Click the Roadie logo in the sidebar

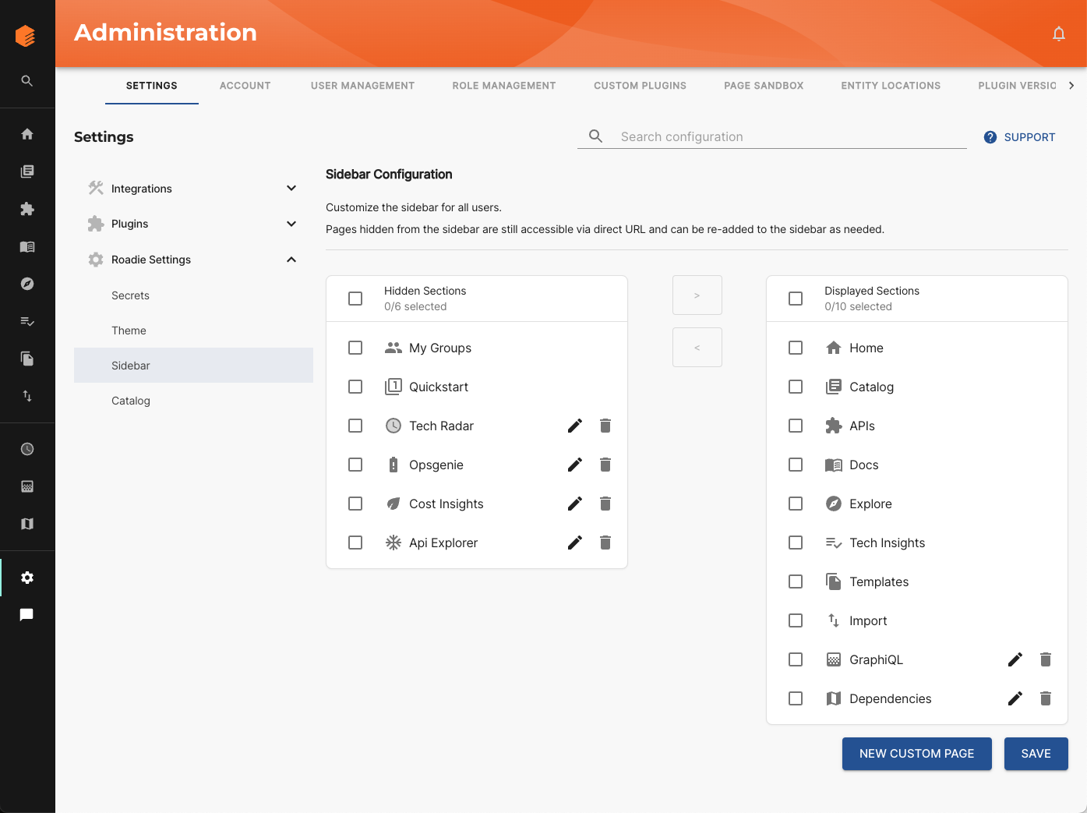tap(26, 36)
